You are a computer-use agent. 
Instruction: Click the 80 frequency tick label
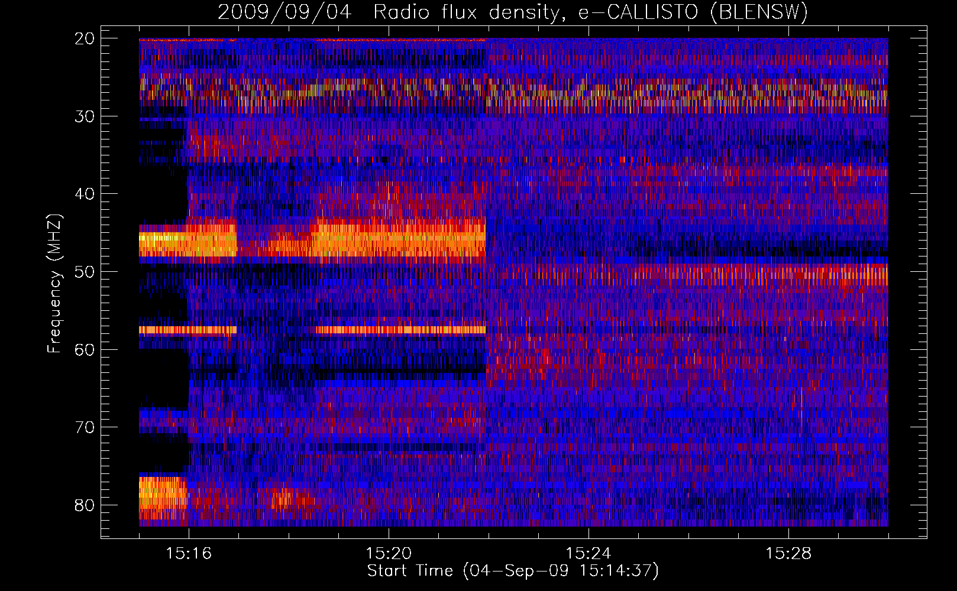pos(85,505)
